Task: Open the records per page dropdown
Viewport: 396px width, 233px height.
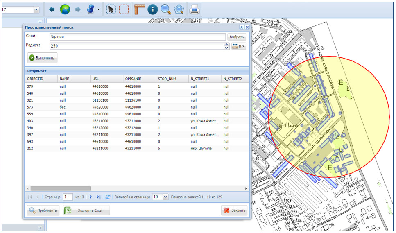Action: tap(165, 197)
